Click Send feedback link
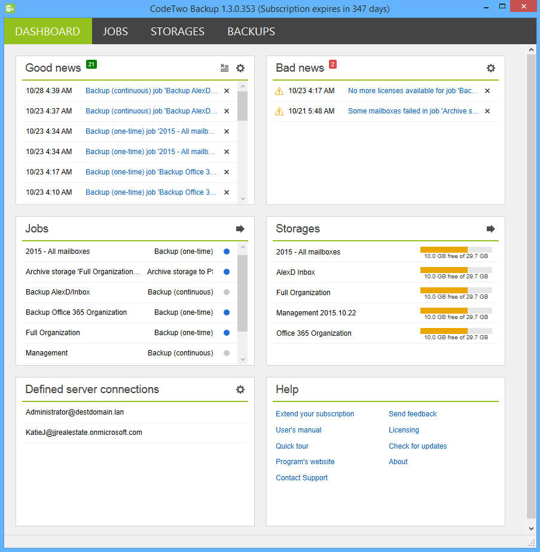 pos(413,414)
